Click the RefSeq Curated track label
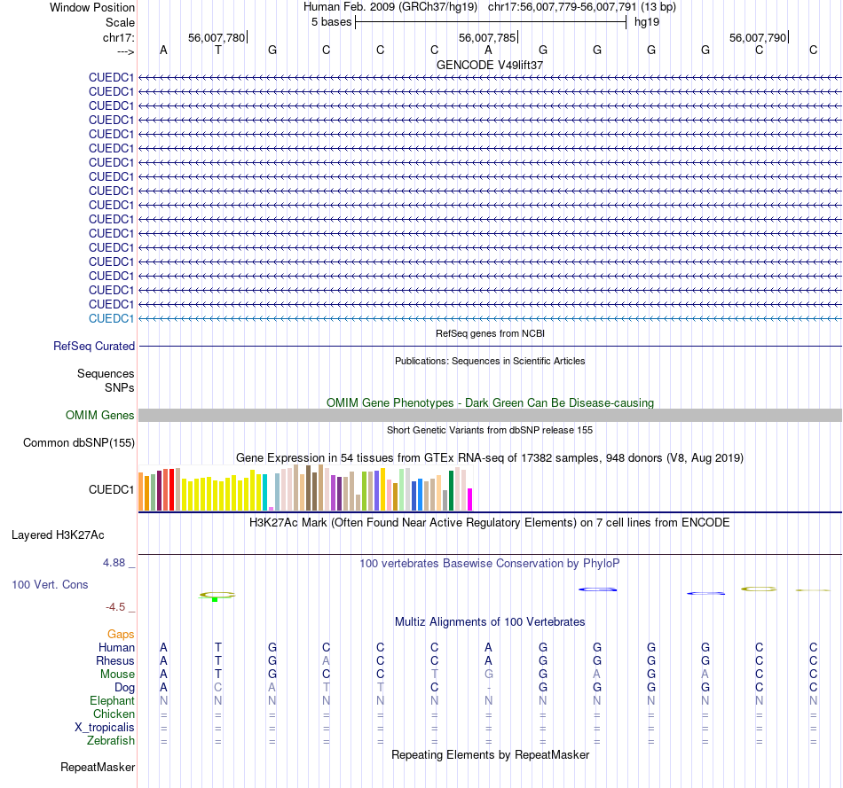Image resolution: width=843 pixels, height=788 pixels. (93, 346)
